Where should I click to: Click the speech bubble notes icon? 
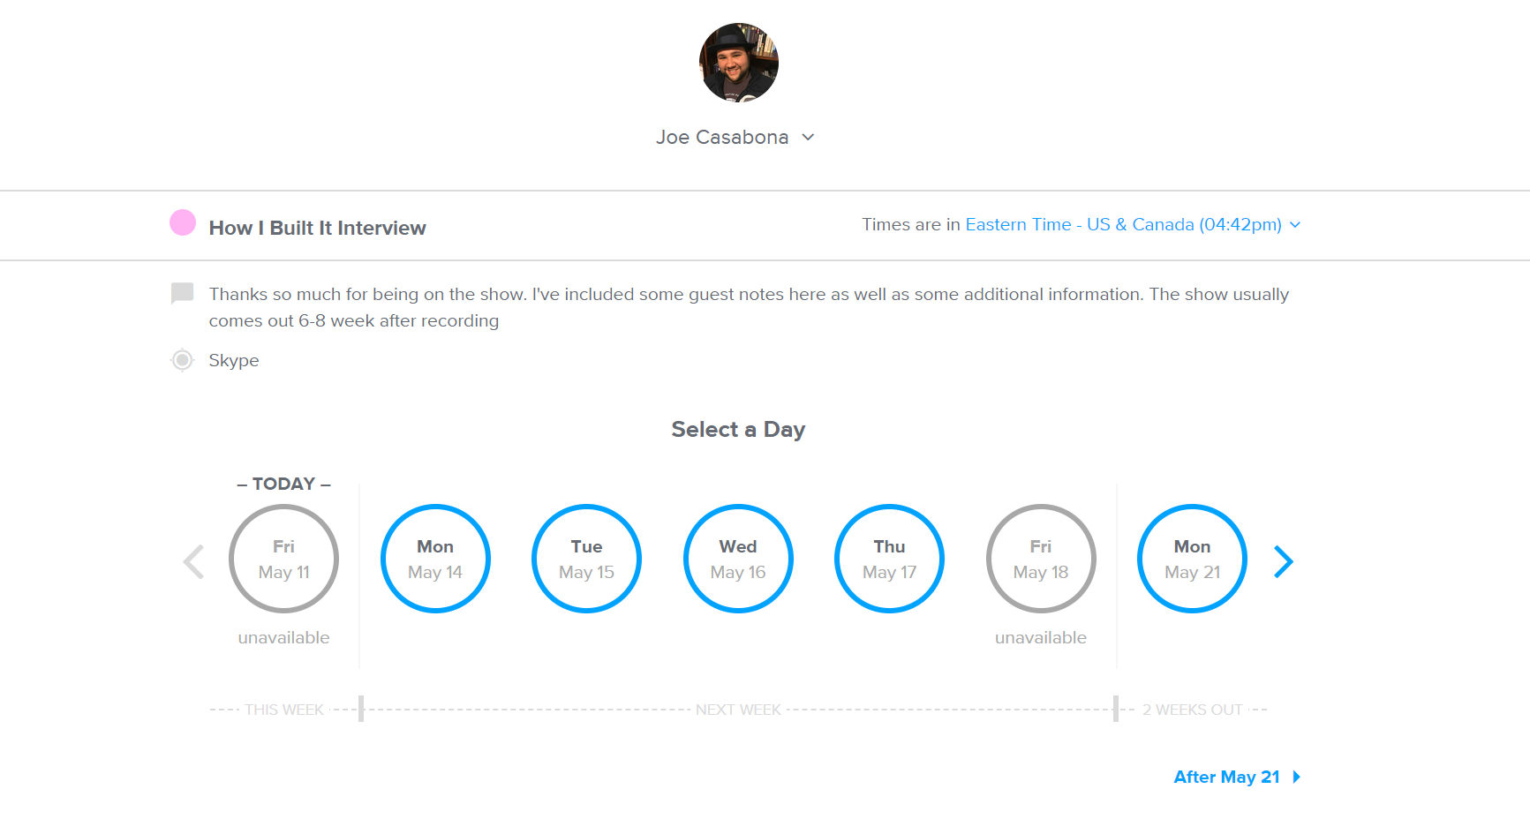[182, 293]
